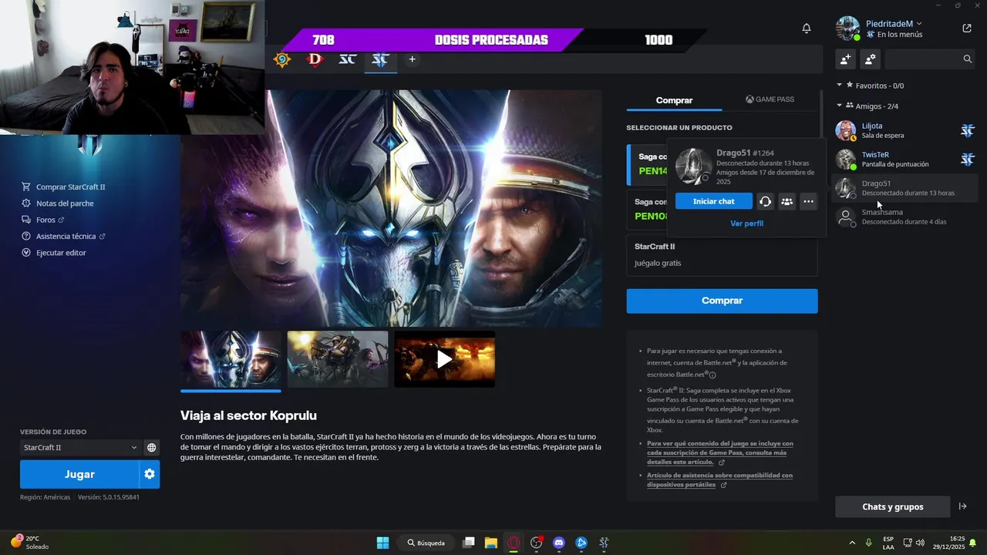Open Discord from the taskbar
987x555 pixels.
[x=559, y=543]
